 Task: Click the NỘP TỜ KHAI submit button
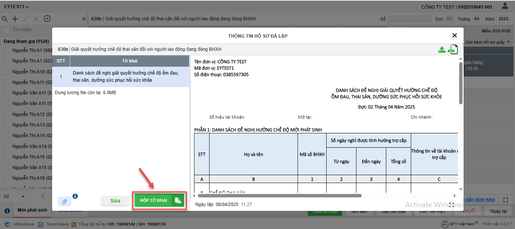pyautogui.click(x=159, y=200)
